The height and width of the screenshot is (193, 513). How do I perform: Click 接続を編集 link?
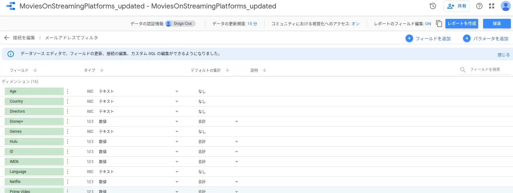[x=24, y=38]
